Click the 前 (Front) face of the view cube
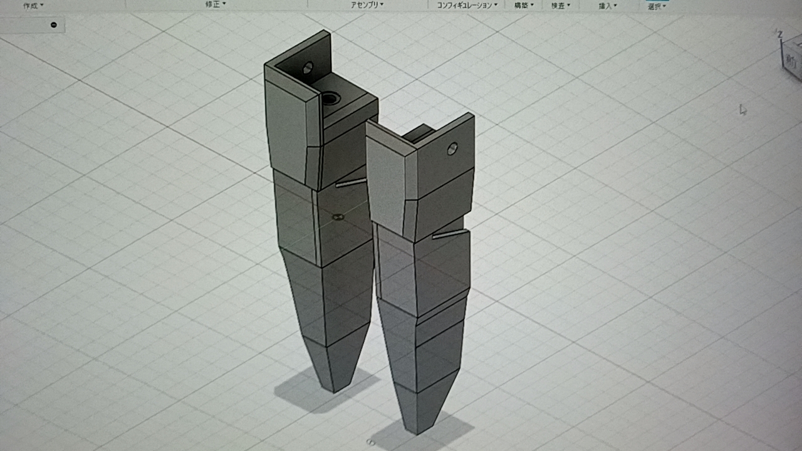The width and height of the screenshot is (802, 451). (792, 60)
